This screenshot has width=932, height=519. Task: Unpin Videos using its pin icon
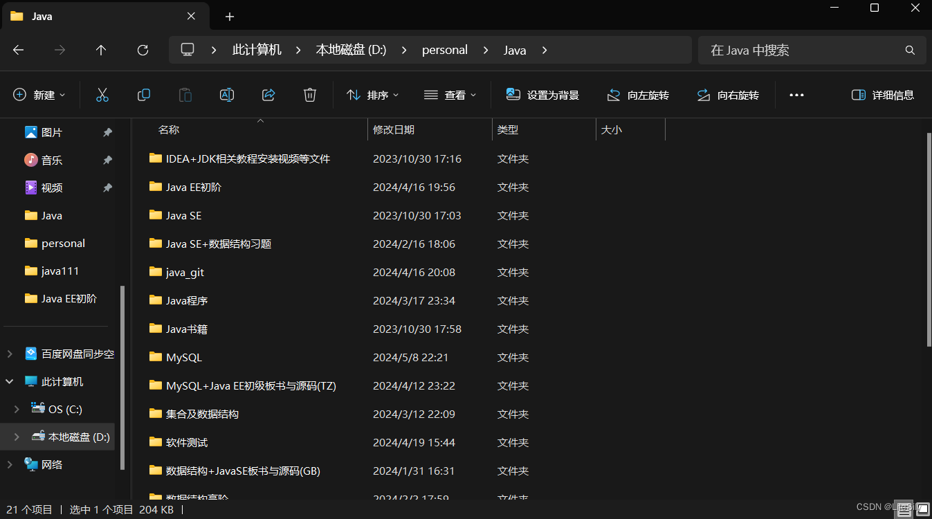107,188
